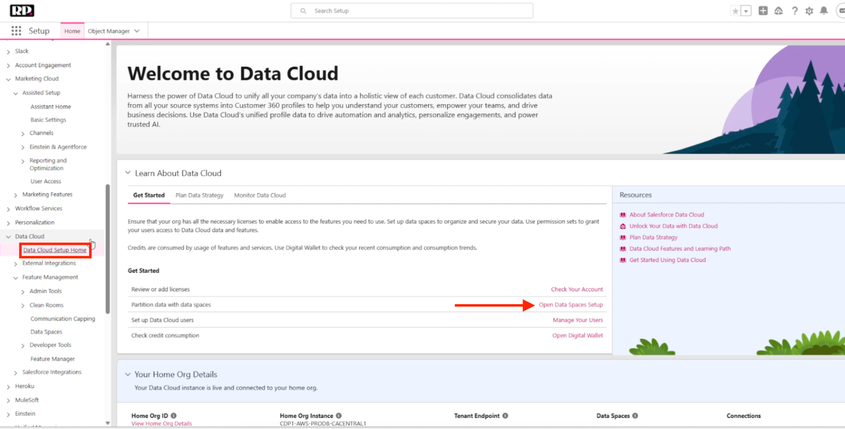Click info icon next to Home Org ID
The height and width of the screenshot is (429, 845).
pos(174,415)
